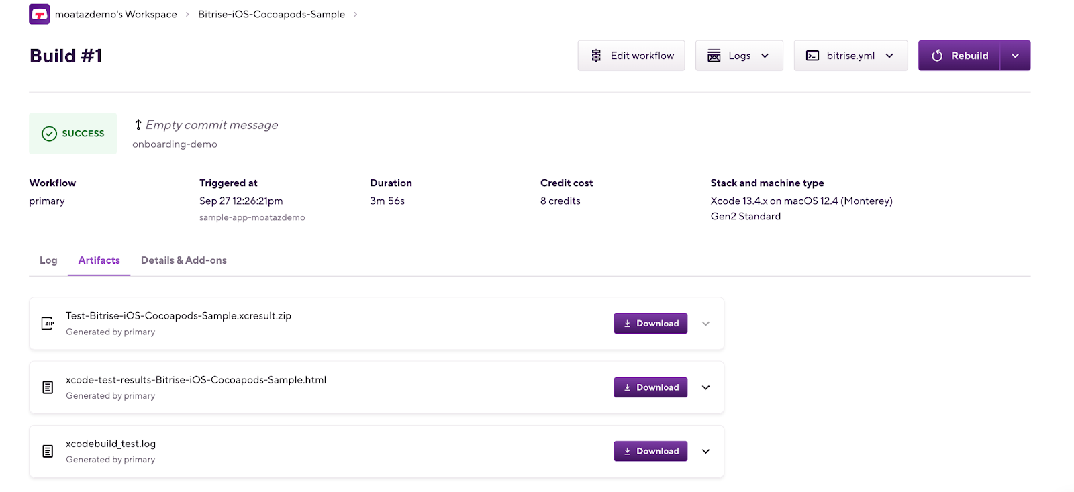
Task: Expand the xcodebuild_test.log row chevron
Action: pos(705,451)
